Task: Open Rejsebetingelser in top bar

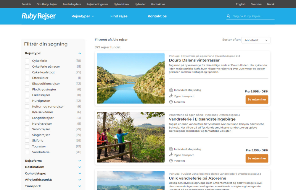Action: click(97, 4)
